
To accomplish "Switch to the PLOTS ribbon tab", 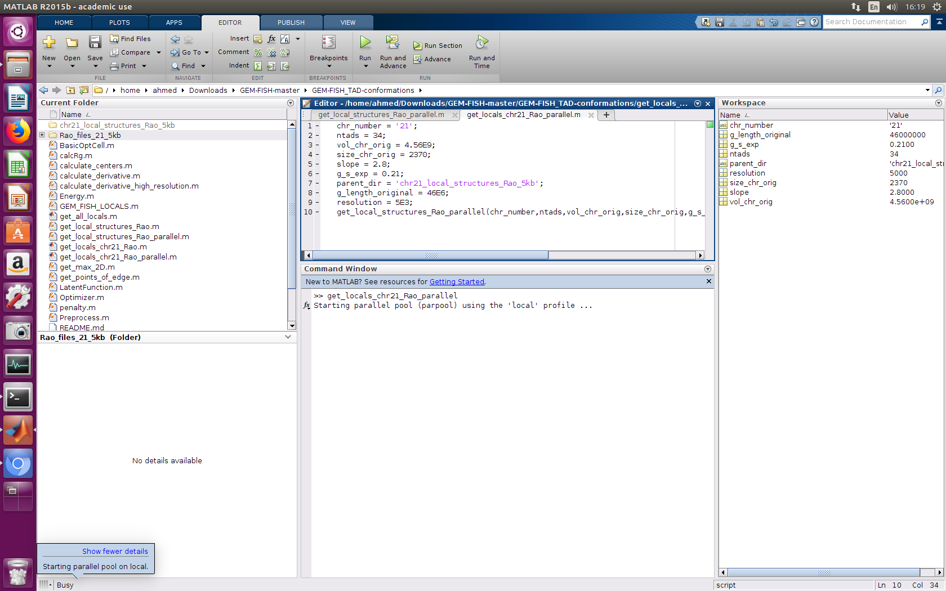I will 119,23.
